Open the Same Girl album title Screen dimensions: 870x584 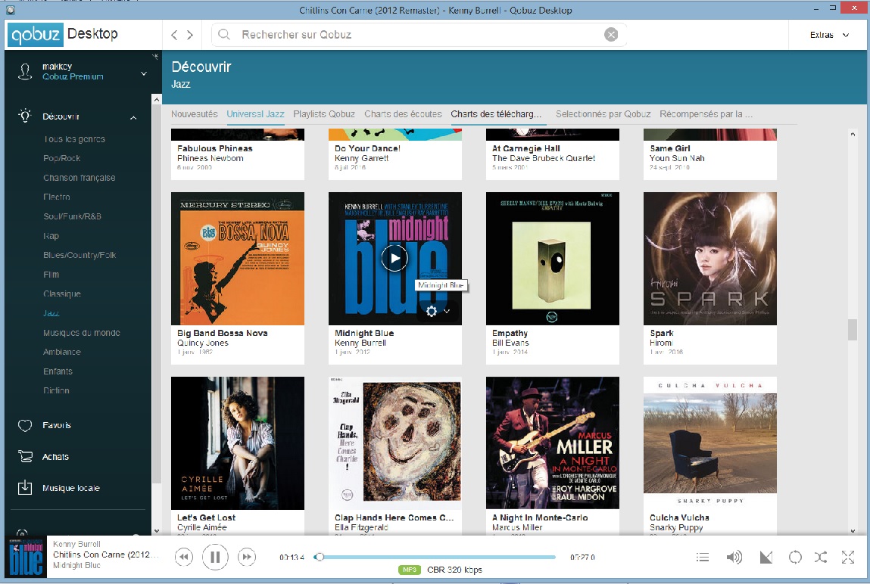coord(669,148)
